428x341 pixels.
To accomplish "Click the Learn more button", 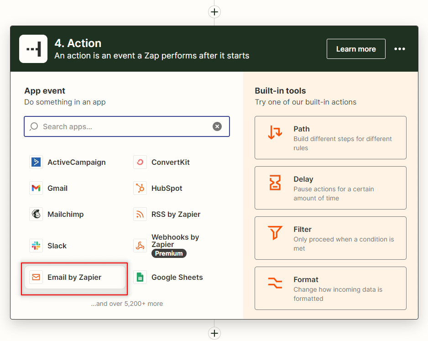I will 356,49.
